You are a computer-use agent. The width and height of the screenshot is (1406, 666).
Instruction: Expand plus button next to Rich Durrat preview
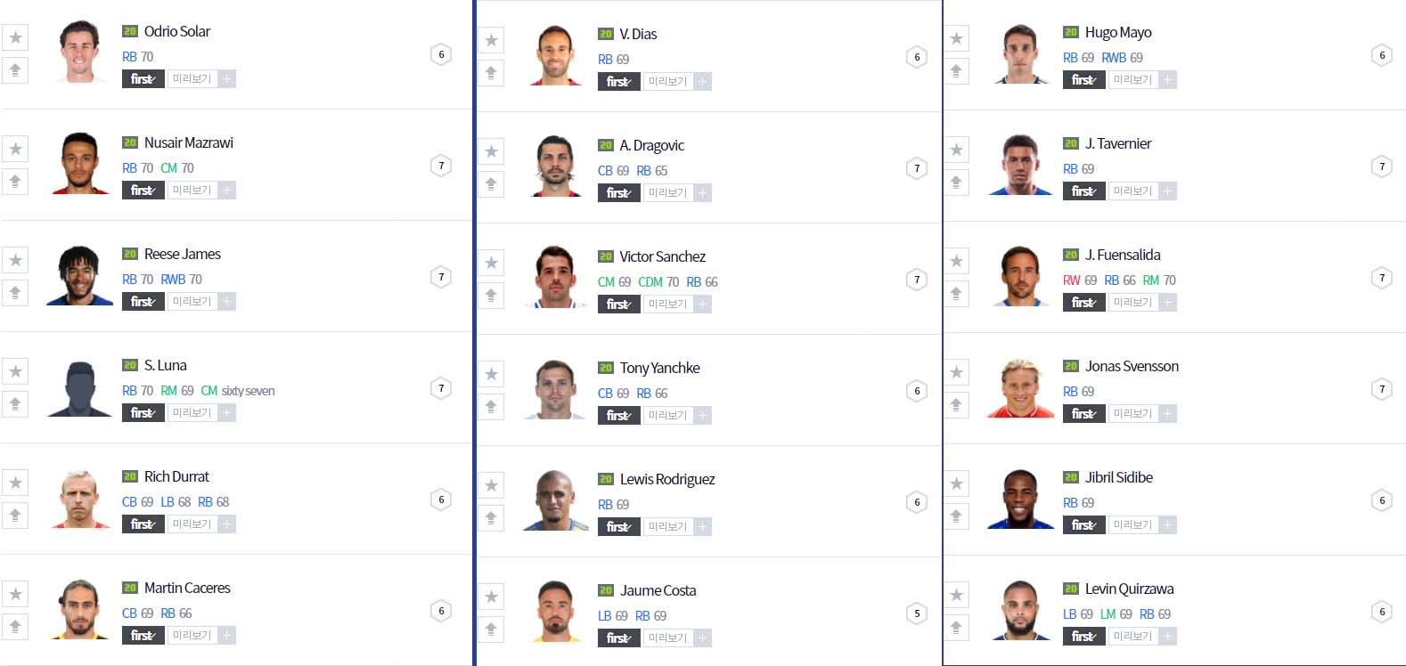[227, 524]
